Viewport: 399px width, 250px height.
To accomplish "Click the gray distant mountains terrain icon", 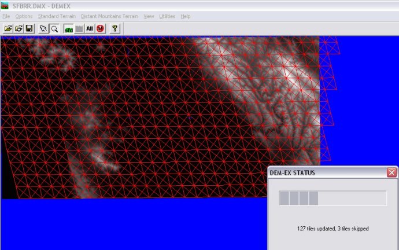I will click(79, 28).
